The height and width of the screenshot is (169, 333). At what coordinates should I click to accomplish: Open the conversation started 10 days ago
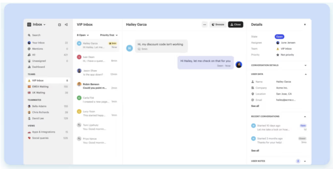[279, 127]
